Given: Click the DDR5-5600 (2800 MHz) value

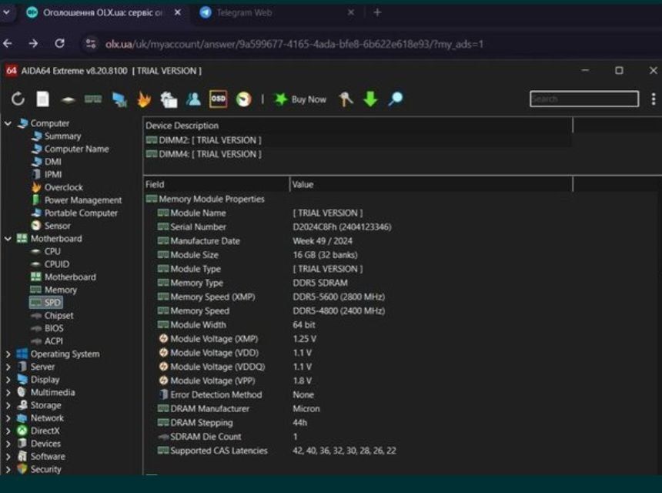Looking at the screenshot, I should tap(339, 297).
